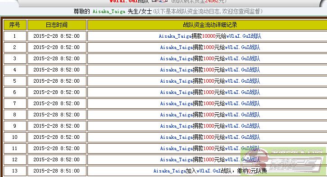Screen dimensions: 327x177
Task: Select the 序号 column header
Action: (15, 25)
